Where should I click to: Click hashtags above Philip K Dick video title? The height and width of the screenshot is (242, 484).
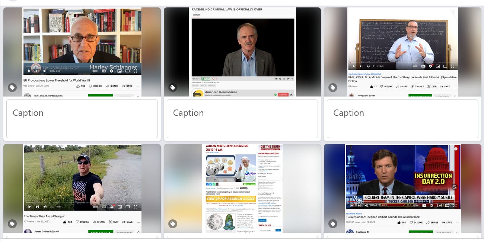365,74
